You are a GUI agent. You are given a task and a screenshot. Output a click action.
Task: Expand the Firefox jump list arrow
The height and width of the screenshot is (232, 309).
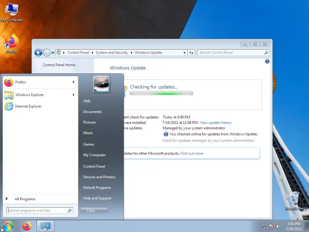(x=74, y=82)
